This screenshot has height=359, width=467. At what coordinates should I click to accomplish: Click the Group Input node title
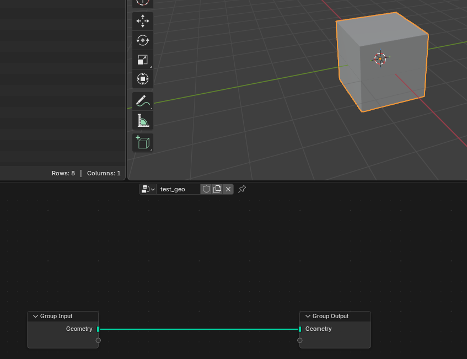(x=56, y=316)
